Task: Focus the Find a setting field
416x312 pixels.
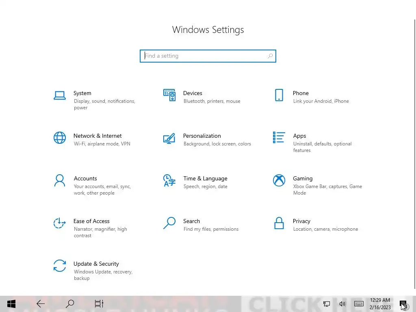Action: pos(208,56)
